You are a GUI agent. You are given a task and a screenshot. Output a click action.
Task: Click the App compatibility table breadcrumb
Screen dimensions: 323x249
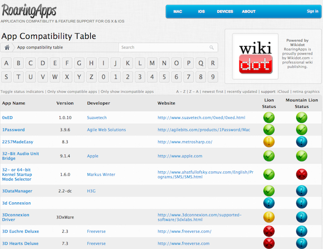(40, 47)
